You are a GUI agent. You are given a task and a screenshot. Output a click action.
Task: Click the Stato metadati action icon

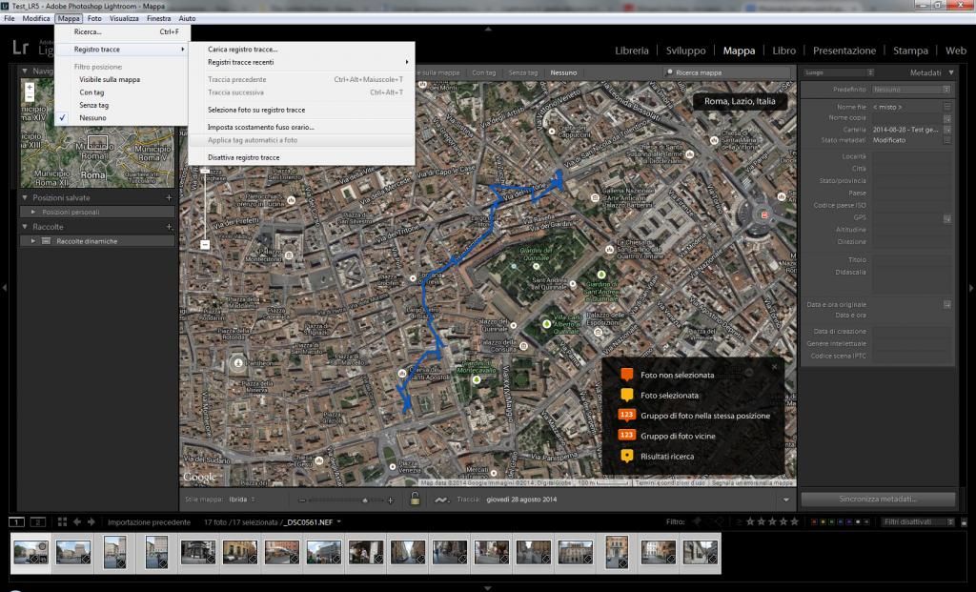946,140
